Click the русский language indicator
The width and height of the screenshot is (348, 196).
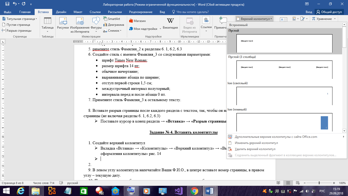pos(73,183)
